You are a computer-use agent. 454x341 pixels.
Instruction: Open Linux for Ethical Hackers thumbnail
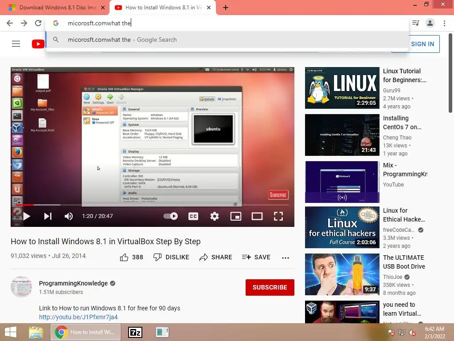click(x=342, y=227)
